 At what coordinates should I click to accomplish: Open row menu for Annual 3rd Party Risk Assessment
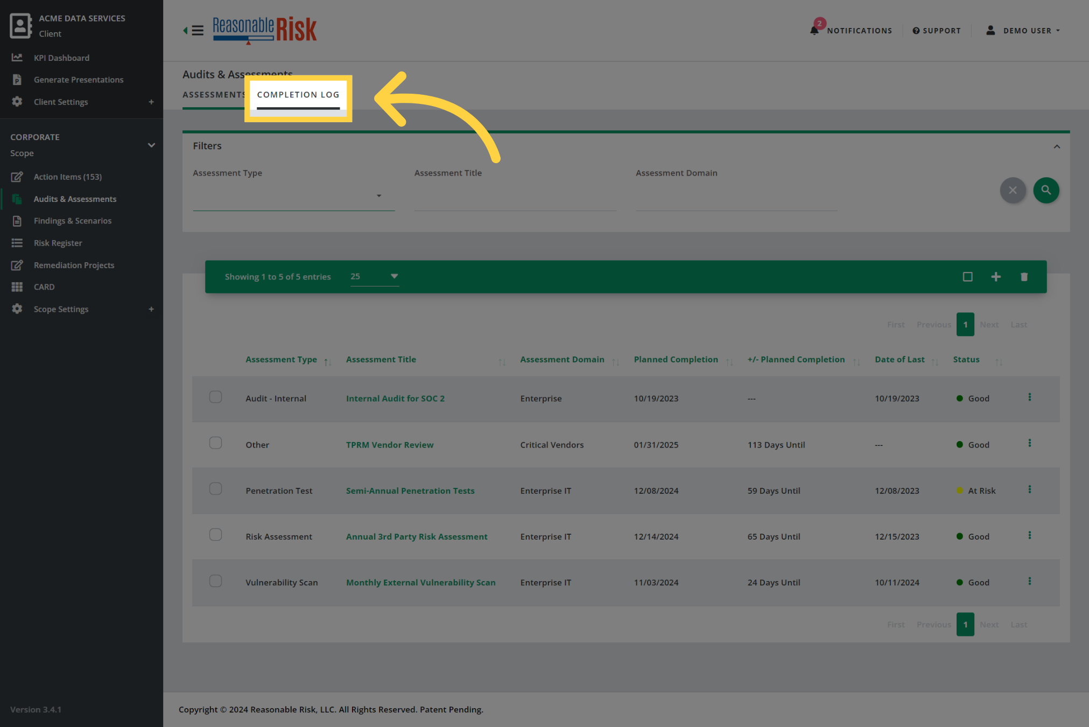[x=1029, y=535]
